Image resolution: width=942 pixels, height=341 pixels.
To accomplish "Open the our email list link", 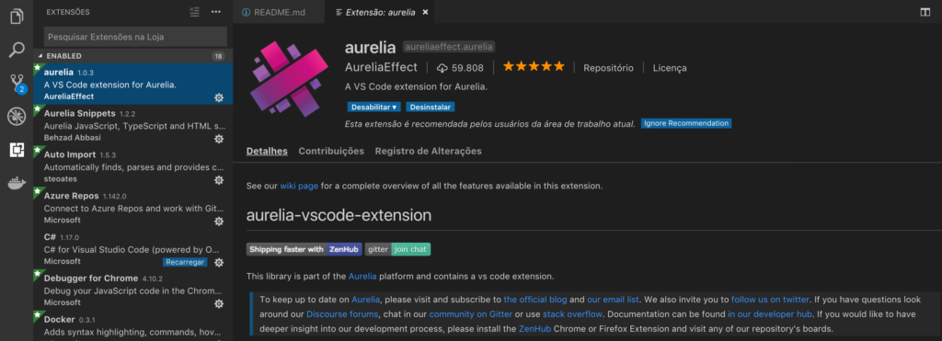I will [x=614, y=299].
